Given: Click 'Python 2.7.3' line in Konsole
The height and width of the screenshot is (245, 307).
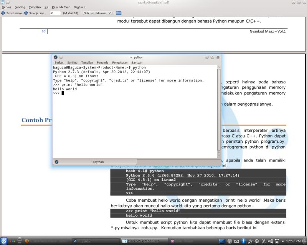Looking at the screenshot, I should 101,72.
